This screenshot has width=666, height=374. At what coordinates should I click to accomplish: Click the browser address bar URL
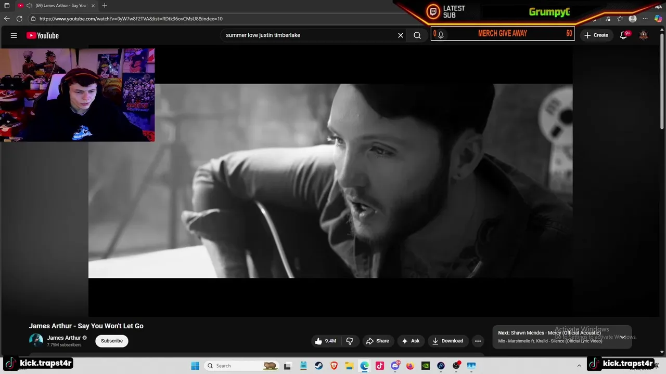tap(131, 19)
